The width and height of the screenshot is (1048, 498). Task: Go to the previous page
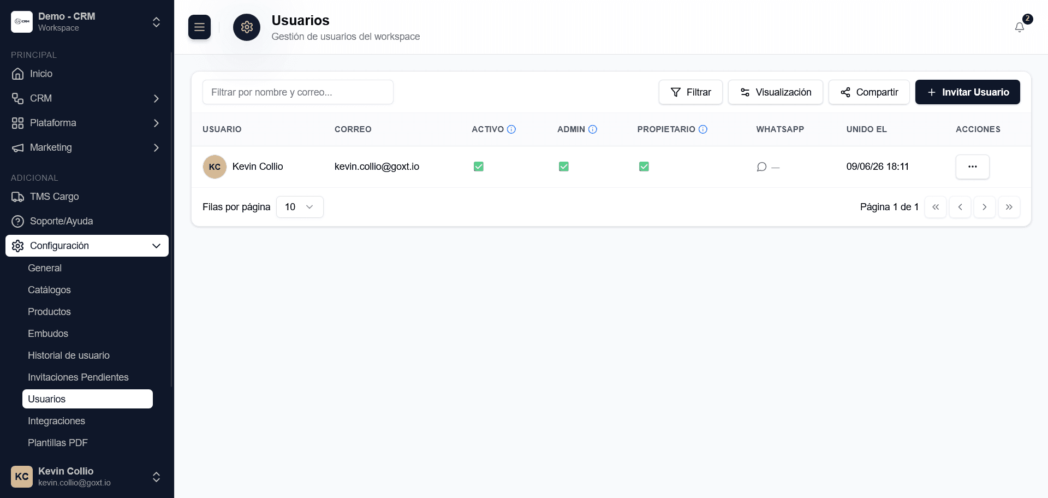960,207
